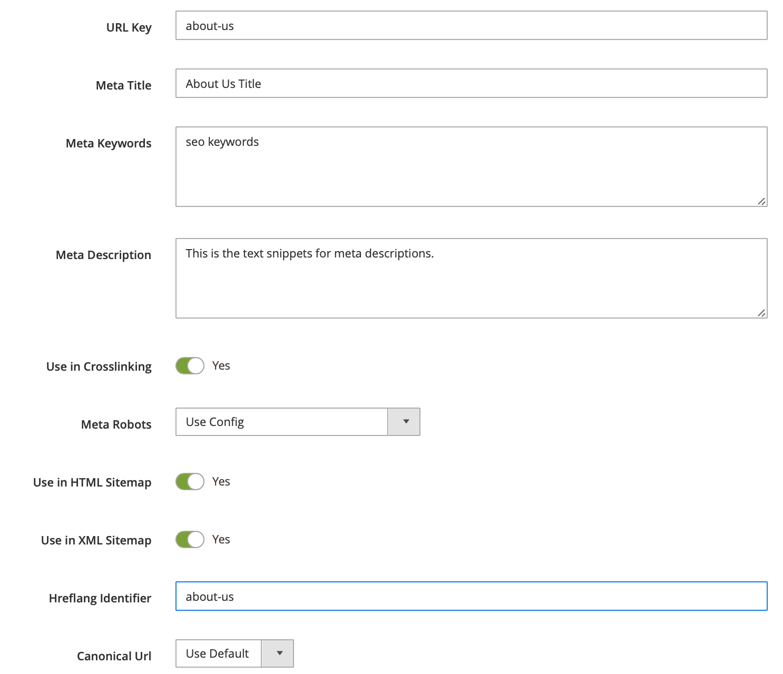This screenshot has width=783, height=674.
Task: Click the Hreflang Identifier input field
Action: (471, 596)
